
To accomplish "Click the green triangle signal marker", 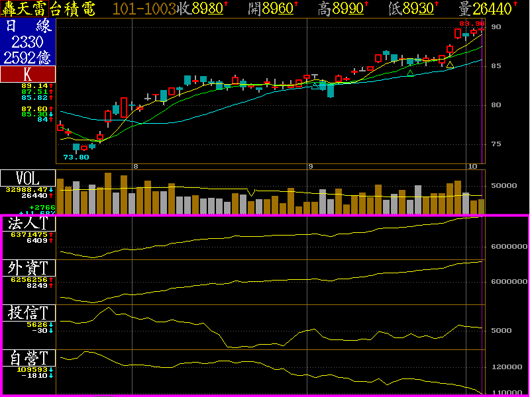I will tap(411, 72).
